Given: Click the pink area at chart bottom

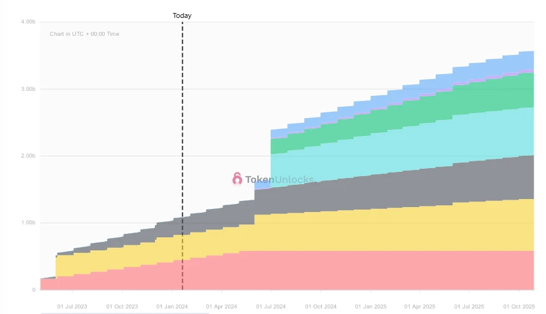Looking at the screenshot, I should tap(372, 270).
